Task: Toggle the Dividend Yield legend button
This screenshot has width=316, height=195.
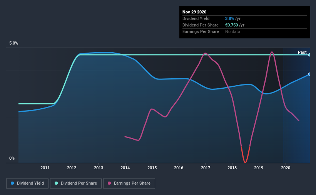Action: (27, 183)
